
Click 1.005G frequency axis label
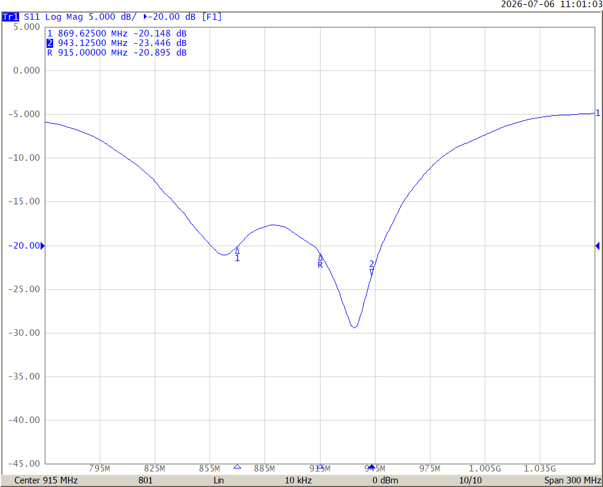click(x=485, y=468)
